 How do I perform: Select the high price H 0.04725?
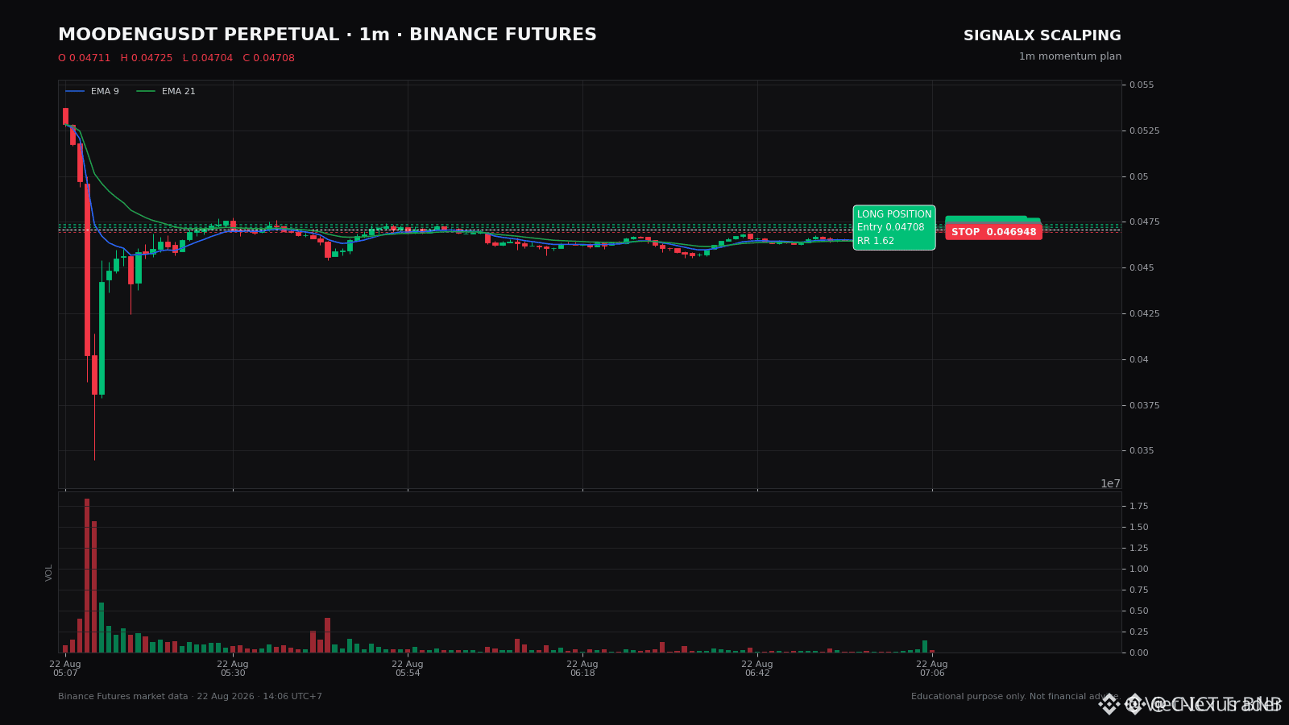(x=147, y=59)
